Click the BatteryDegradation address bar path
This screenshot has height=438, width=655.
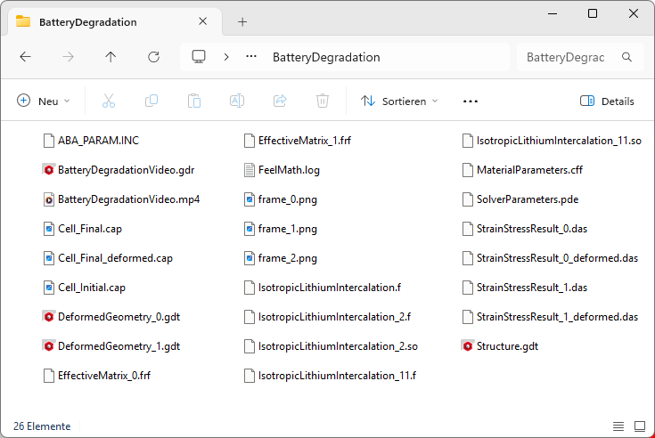[x=326, y=57]
